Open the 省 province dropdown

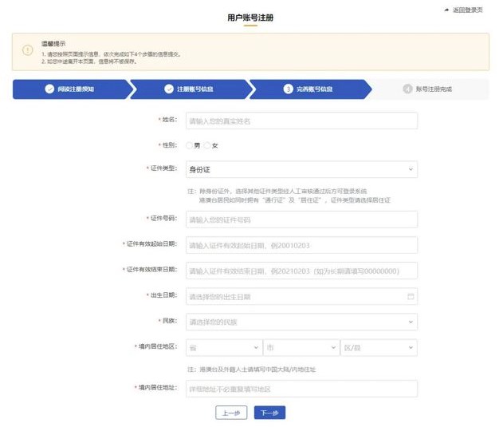pos(224,348)
